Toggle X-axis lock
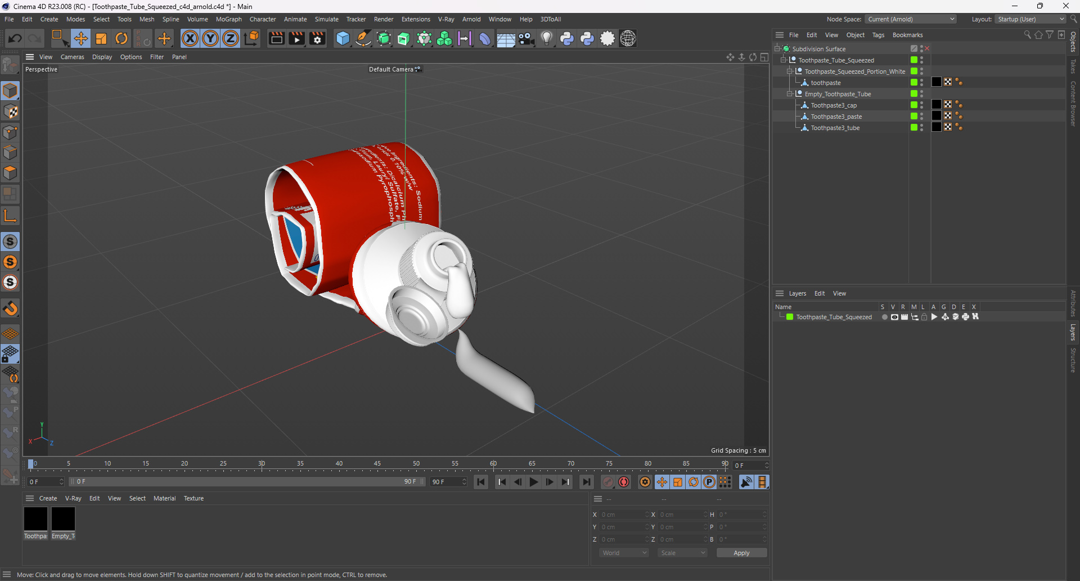Screen dimensions: 1080x581 click(x=190, y=38)
